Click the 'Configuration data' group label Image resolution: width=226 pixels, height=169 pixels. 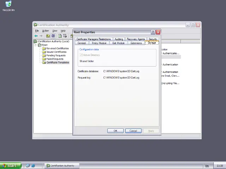coord(89,49)
